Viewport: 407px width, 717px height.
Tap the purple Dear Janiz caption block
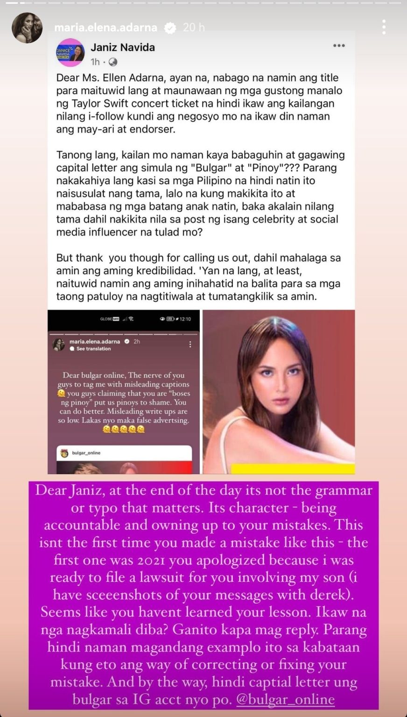click(x=203, y=596)
